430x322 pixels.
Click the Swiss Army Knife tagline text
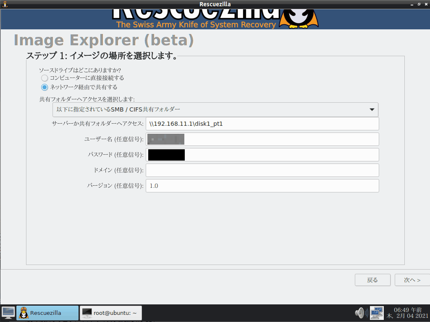pyautogui.click(x=196, y=25)
